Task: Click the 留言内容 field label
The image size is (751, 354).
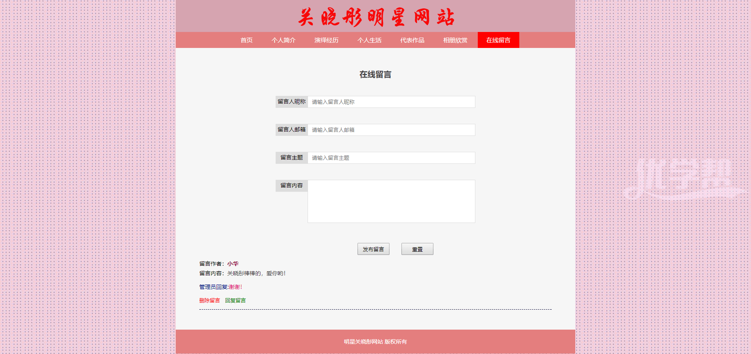Action: click(x=292, y=186)
